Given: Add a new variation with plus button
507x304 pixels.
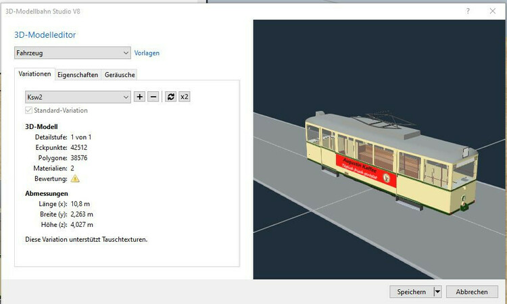Looking at the screenshot, I should 140,97.
